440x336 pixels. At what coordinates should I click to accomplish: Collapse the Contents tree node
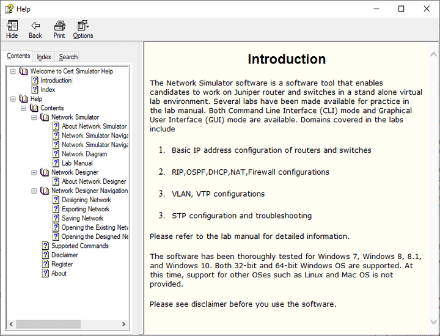(x=24, y=108)
